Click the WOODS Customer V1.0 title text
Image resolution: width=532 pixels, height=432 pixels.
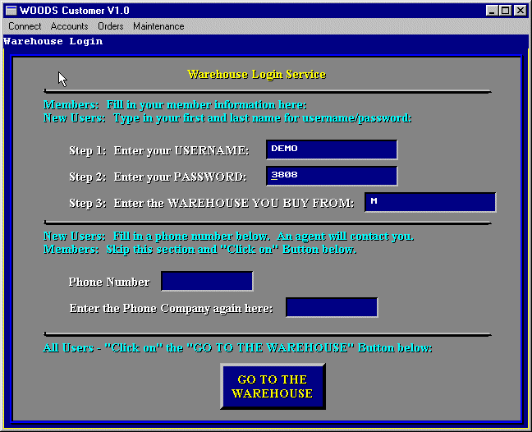pos(75,11)
